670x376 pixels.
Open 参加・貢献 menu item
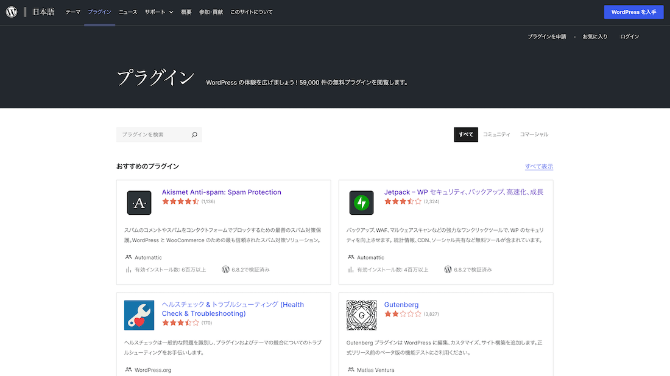click(211, 12)
